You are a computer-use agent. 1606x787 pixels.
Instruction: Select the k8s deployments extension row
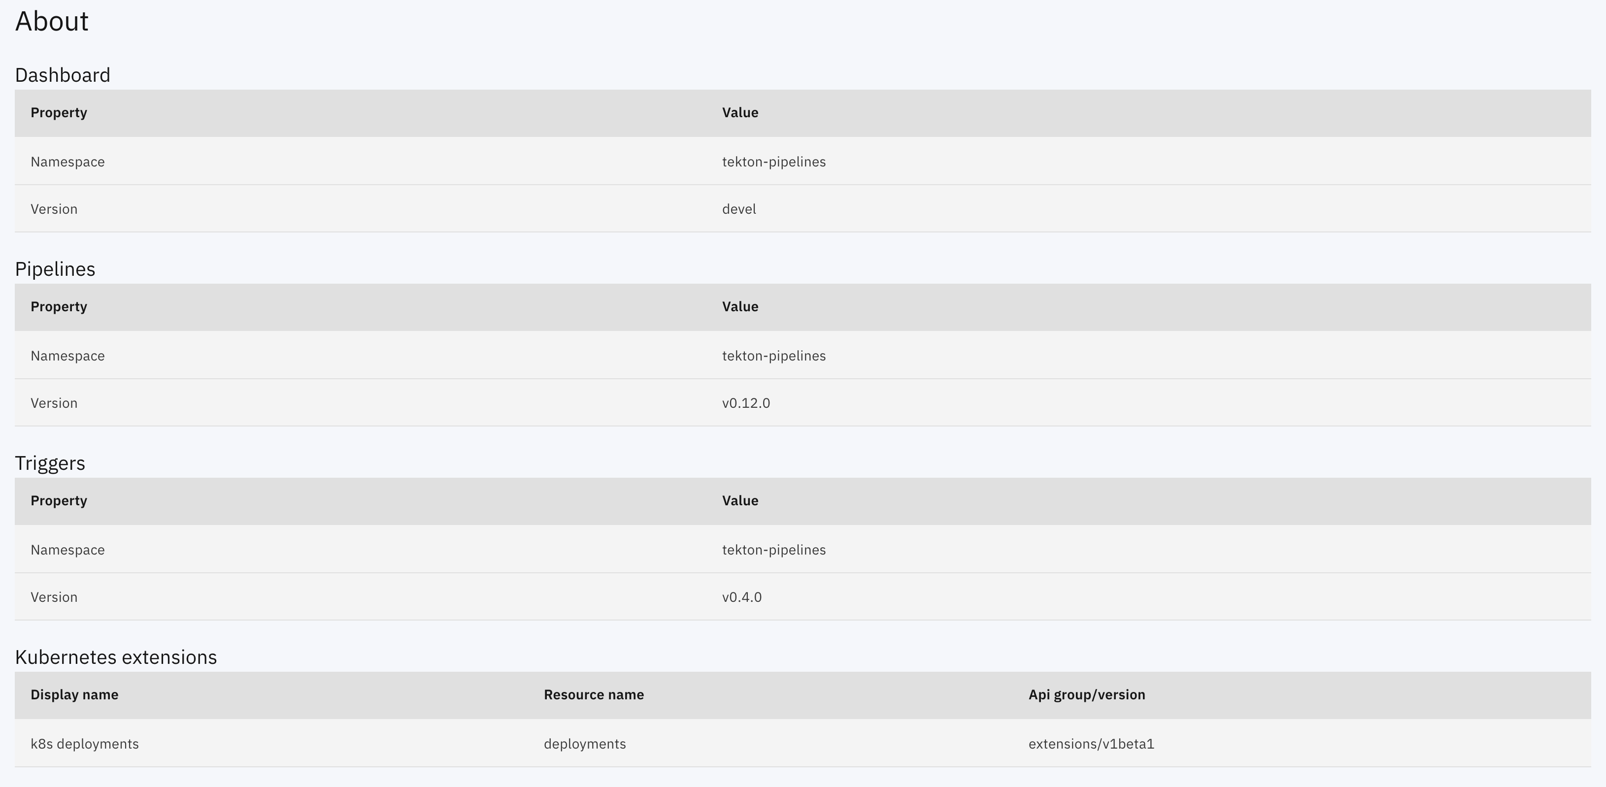tap(85, 743)
